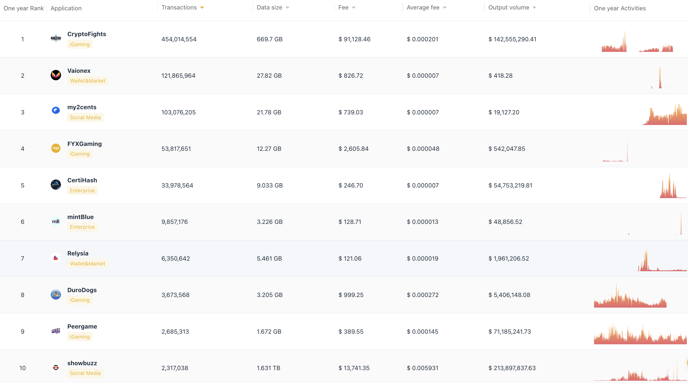
Task: Click the FYXGaming yellow logo icon
Action: point(56,148)
